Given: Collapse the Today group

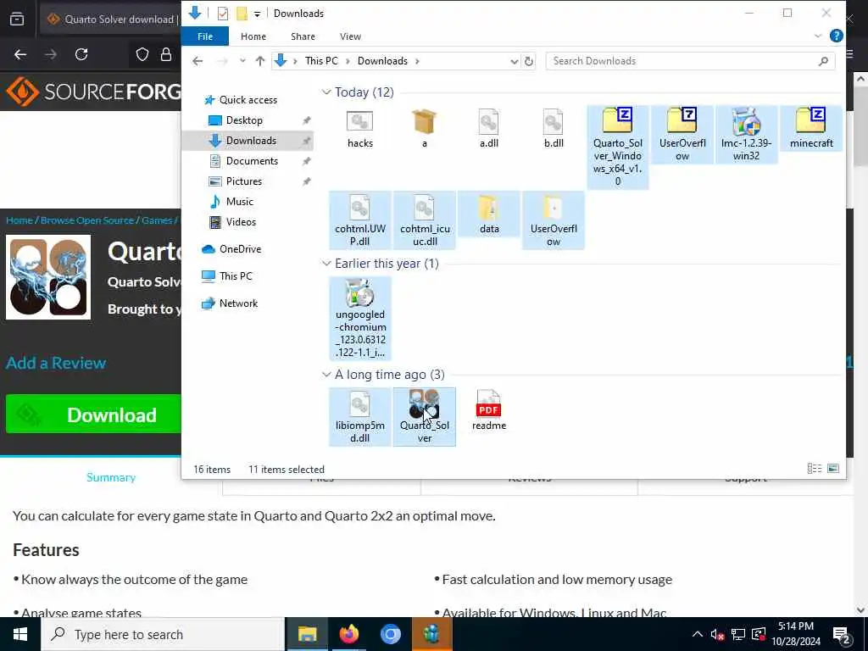Looking at the screenshot, I should click(x=326, y=92).
